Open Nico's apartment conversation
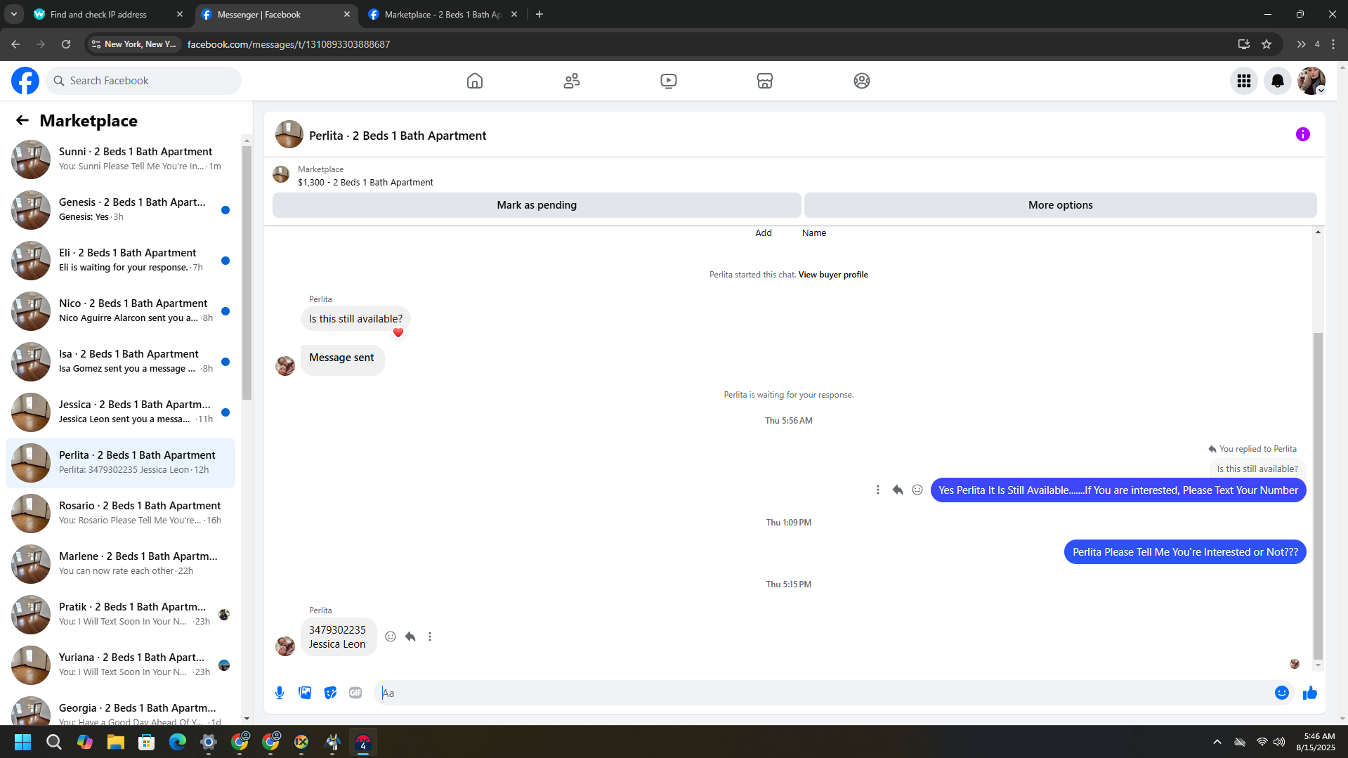The height and width of the screenshot is (758, 1348). (x=120, y=311)
